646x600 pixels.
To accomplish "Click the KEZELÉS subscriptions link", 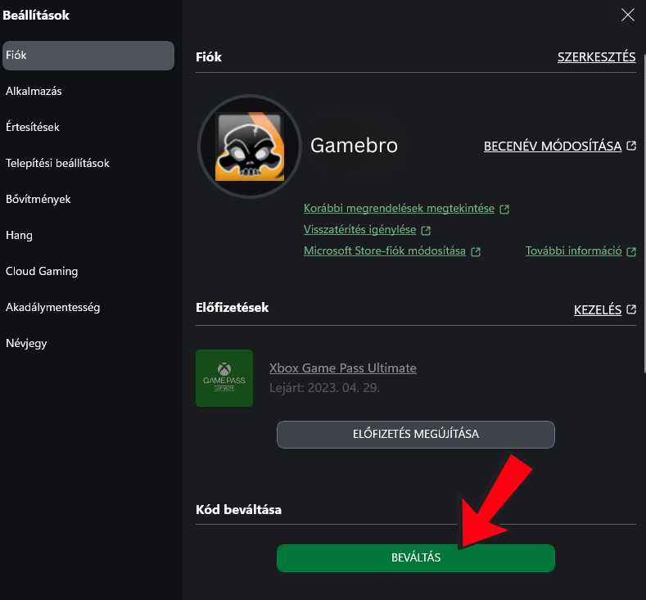I will 598,309.
